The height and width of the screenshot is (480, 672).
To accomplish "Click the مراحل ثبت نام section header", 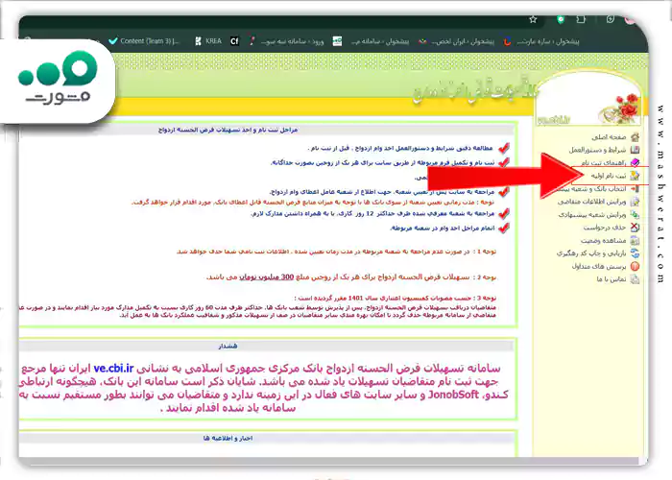I will point(228,130).
